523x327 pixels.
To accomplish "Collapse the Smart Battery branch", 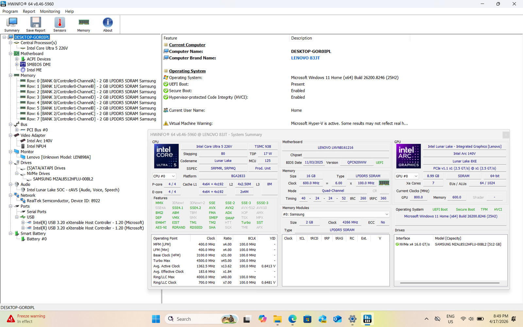I will point(10,233).
